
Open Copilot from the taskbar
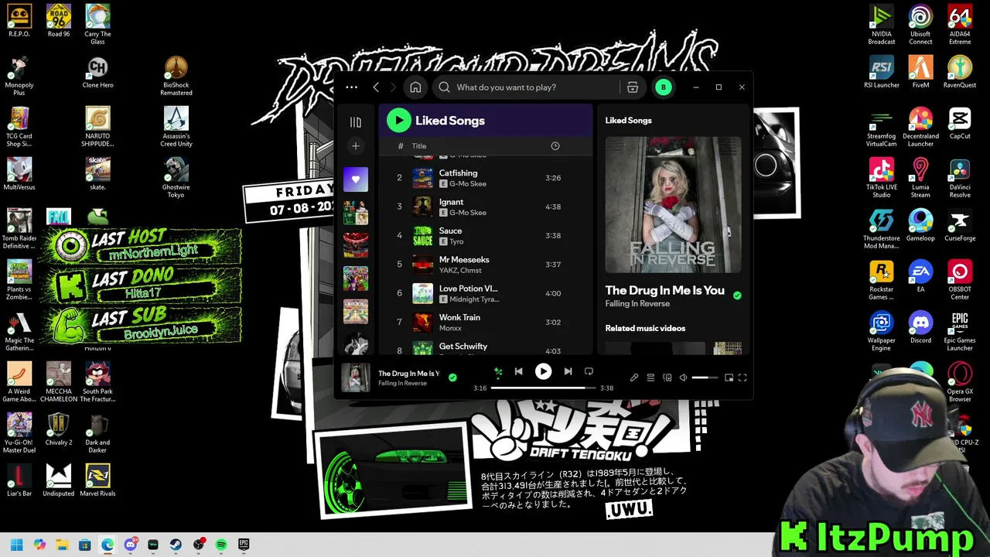pyautogui.click(x=39, y=545)
